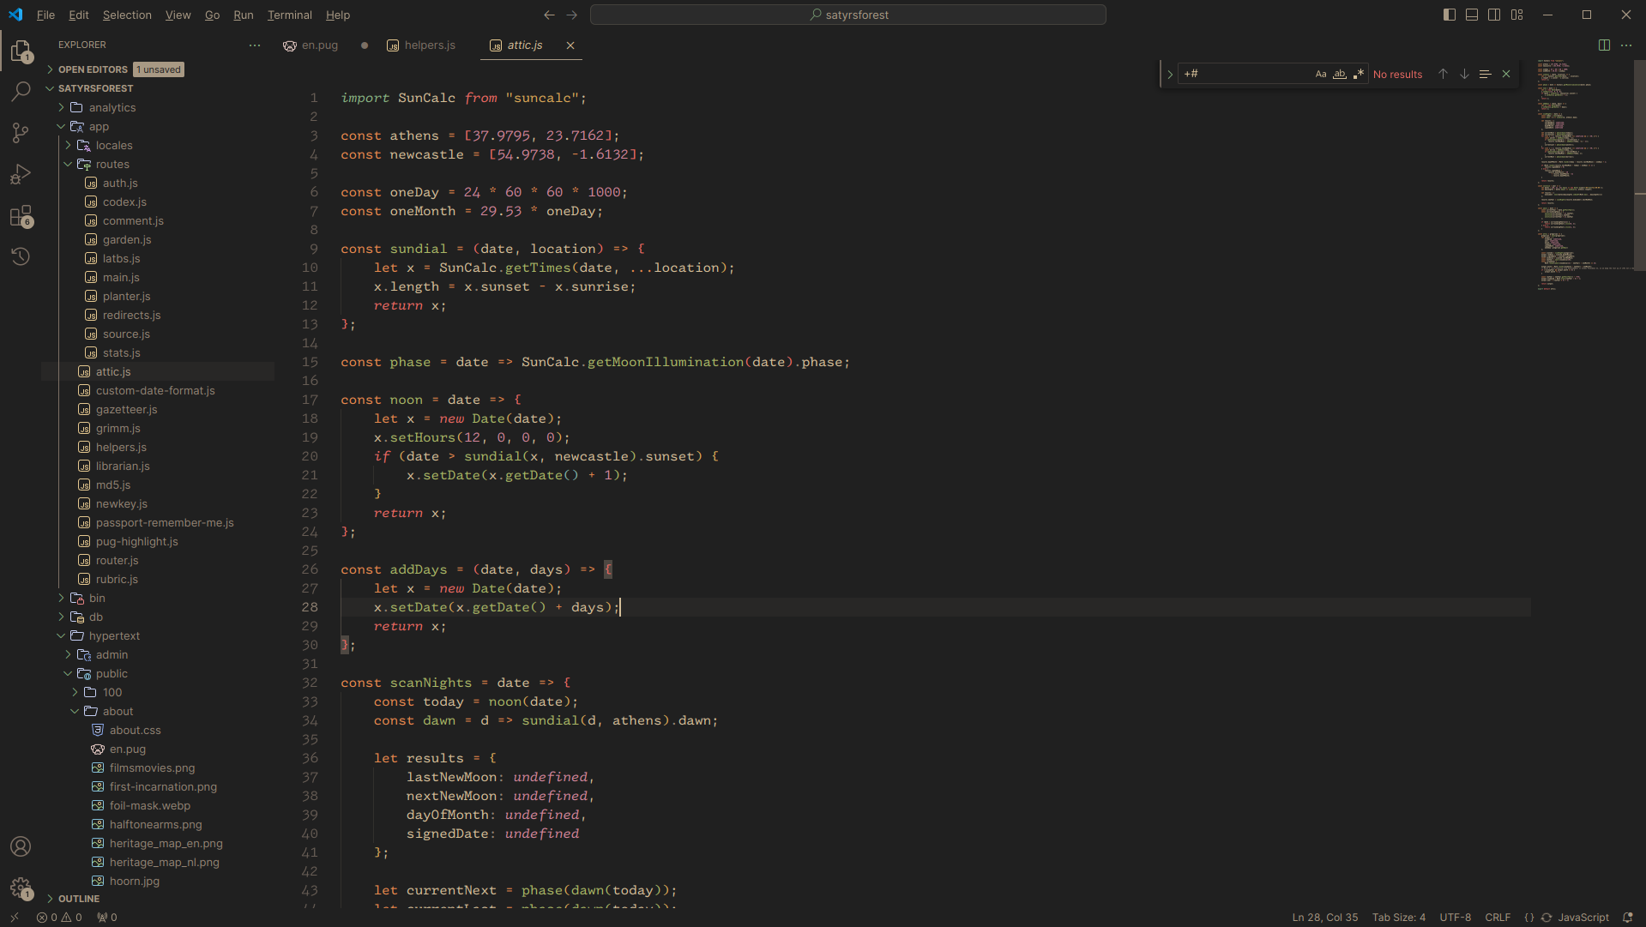Click the ports forwarded status item

click(107, 917)
